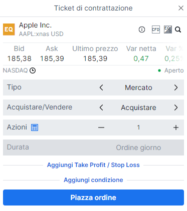Click the Azioni quantity field
This screenshot has width=187, height=211.
138,127
